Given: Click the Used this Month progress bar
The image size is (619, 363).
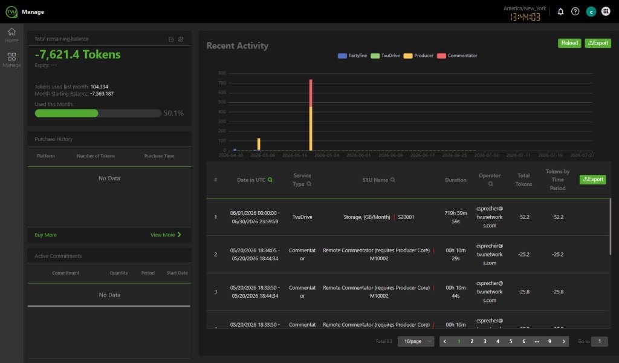Looking at the screenshot, I should 98,113.
